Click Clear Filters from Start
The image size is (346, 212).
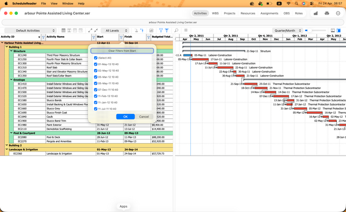[122, 51]
